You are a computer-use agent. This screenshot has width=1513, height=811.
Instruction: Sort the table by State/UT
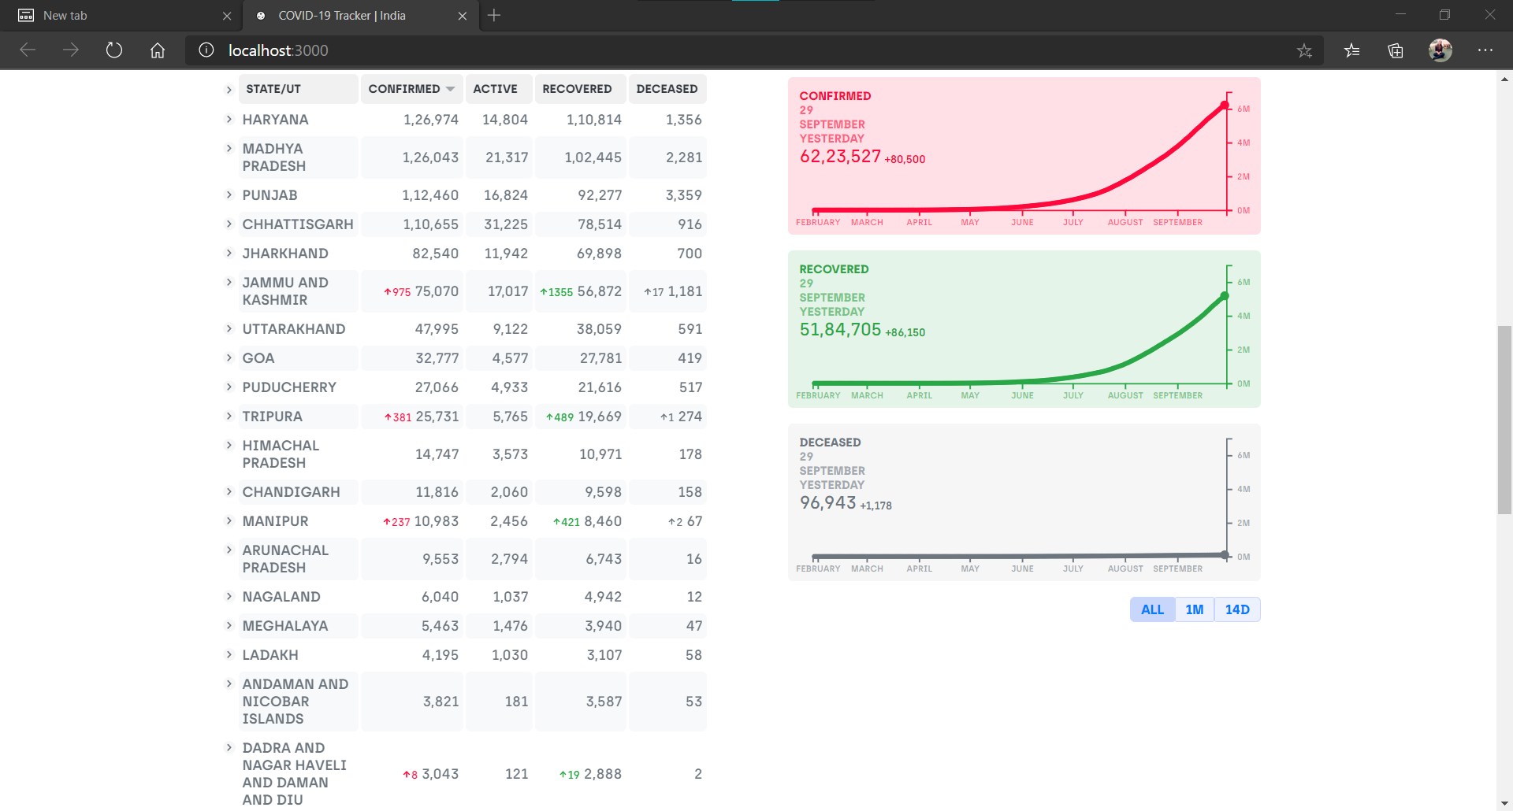coord(299,89)
